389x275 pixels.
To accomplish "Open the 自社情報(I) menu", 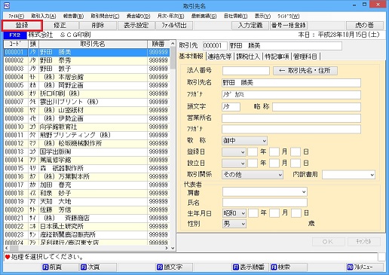I will 235,16.
